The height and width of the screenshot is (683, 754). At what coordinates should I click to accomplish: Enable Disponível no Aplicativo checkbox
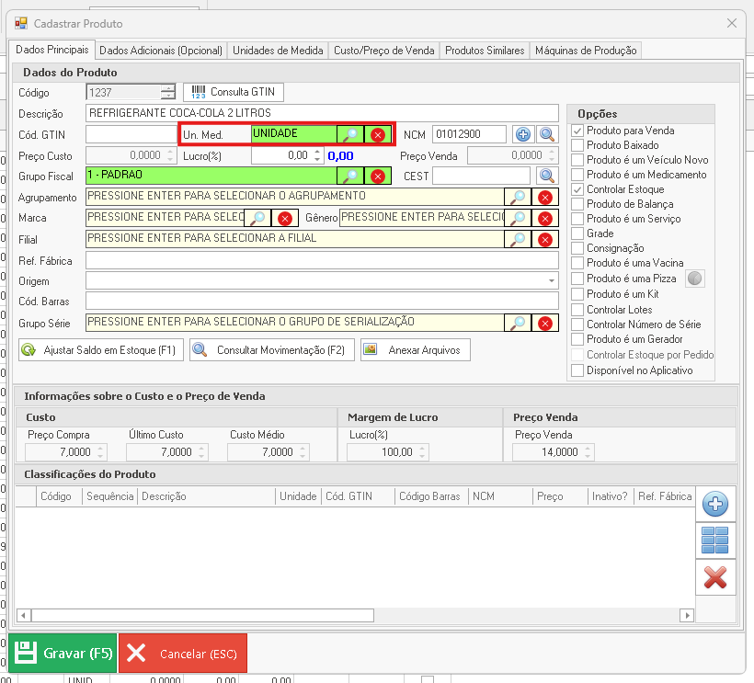pos(577,370)
